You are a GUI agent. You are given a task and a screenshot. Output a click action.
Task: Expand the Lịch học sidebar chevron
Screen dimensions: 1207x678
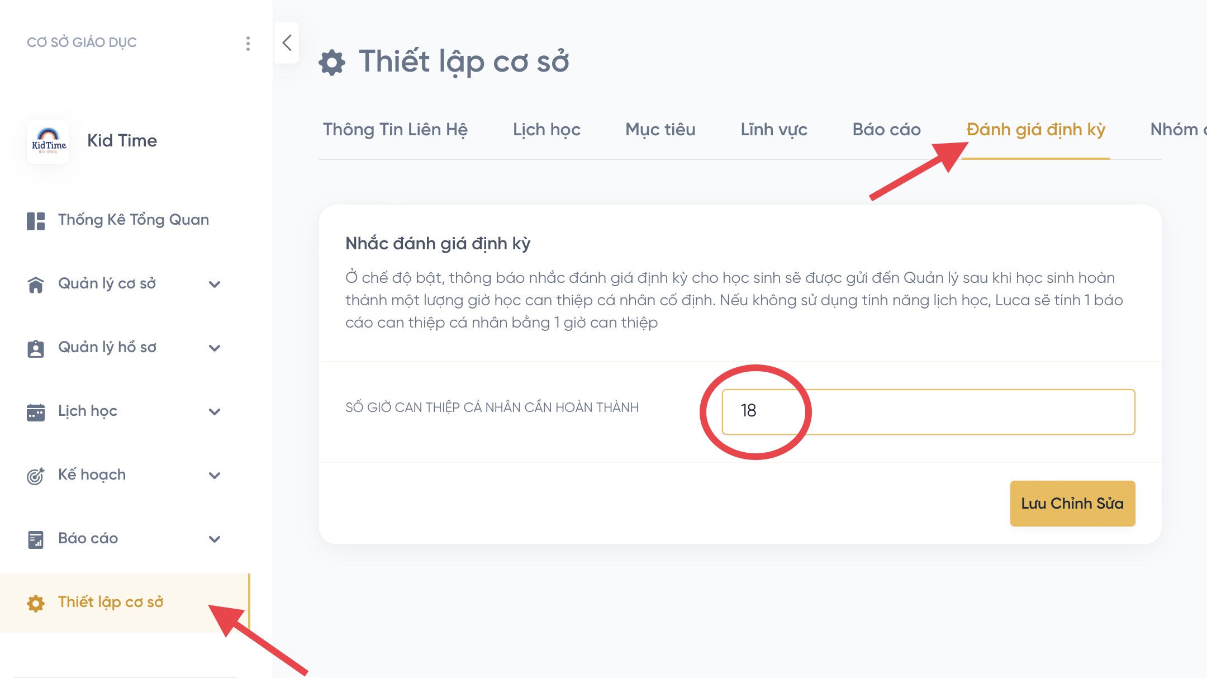point(215,412)
